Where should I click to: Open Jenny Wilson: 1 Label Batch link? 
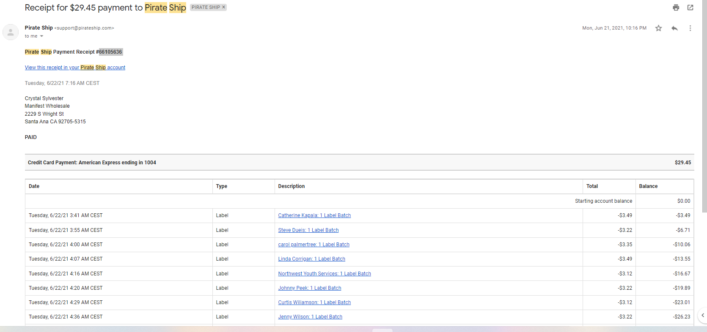click(310, 317)
